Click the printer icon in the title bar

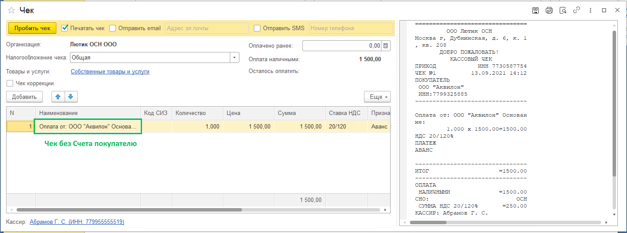(549, 10)
